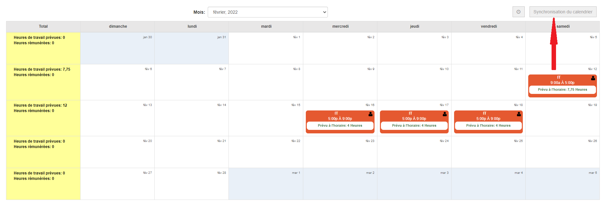Image resolution: width=603 pixels, height=205 pixels.
Task: Click fév 17 Prévu à l'horaire: 4 Heures
Action: tap(414, 126)
